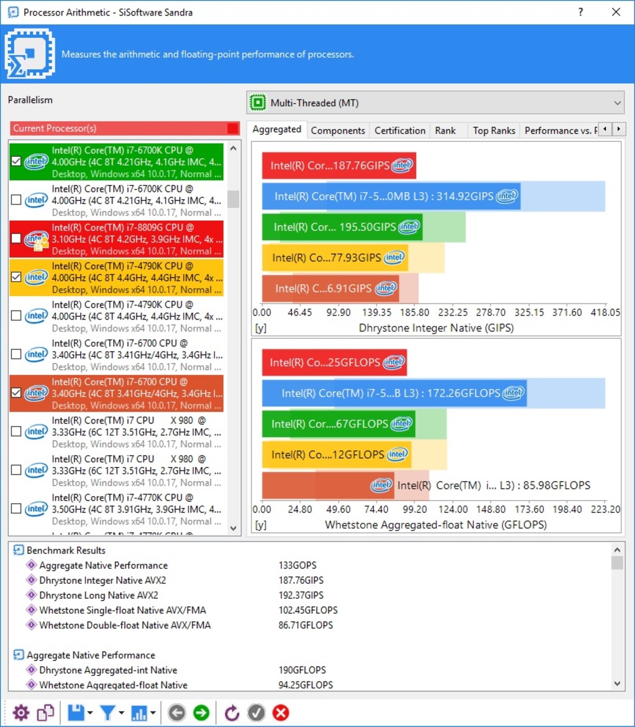The height and width of the screenshot is (727, 635).
Task: Uncheck the green i7-6700K processor checkbox
Action: point(16,161)
